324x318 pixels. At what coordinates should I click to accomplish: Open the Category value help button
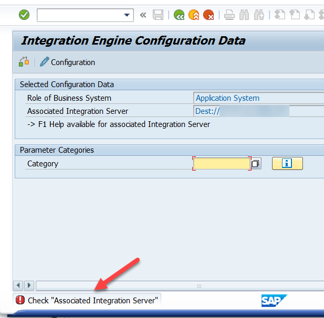click(256, 164)
